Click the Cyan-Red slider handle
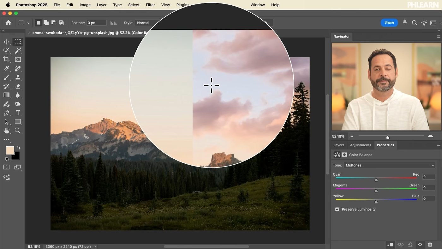Viewport: 442px width, 249px height. (x=376, y=180)
